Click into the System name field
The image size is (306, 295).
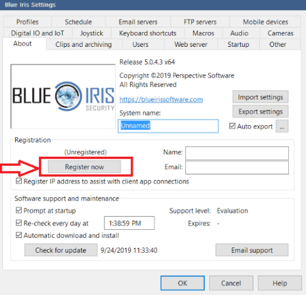pos(168,126)
